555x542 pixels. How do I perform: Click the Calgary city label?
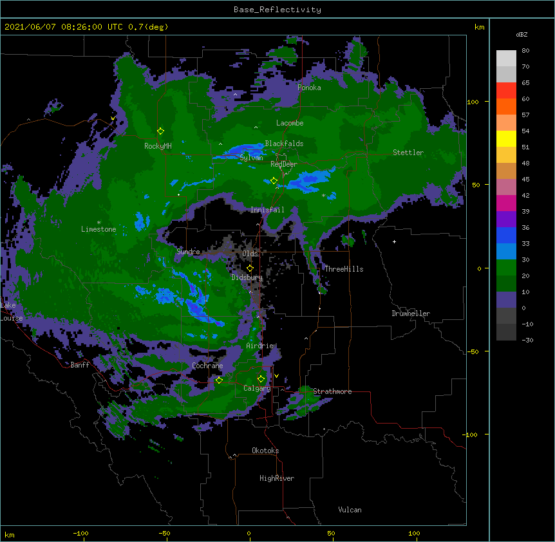[x=257, y=388]
